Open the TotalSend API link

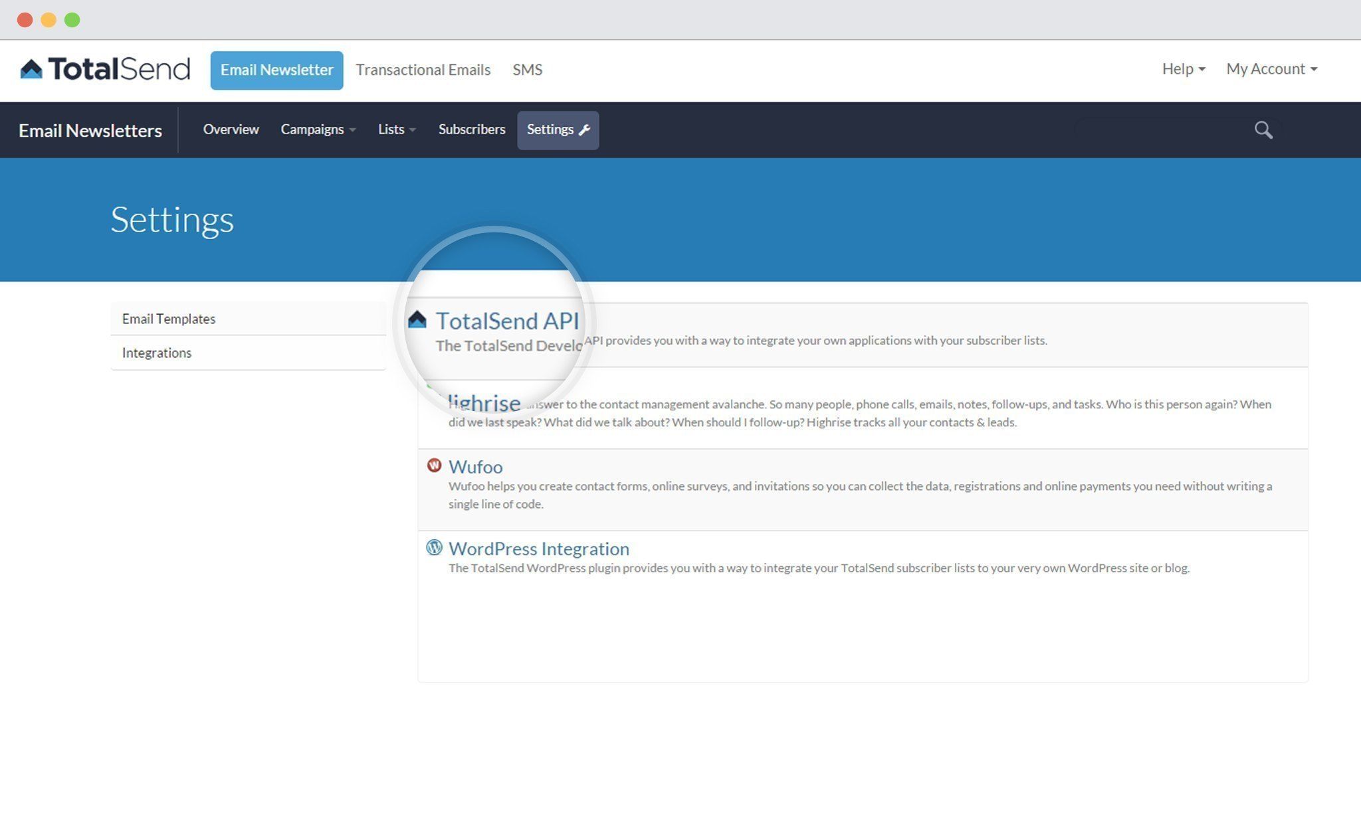click(x=507, y=321)
